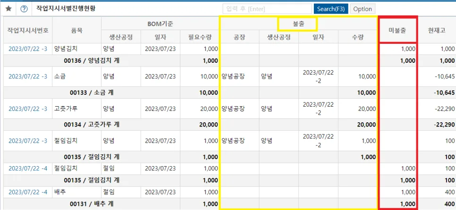
Task: Open the Option button
Action: (363, 9)
